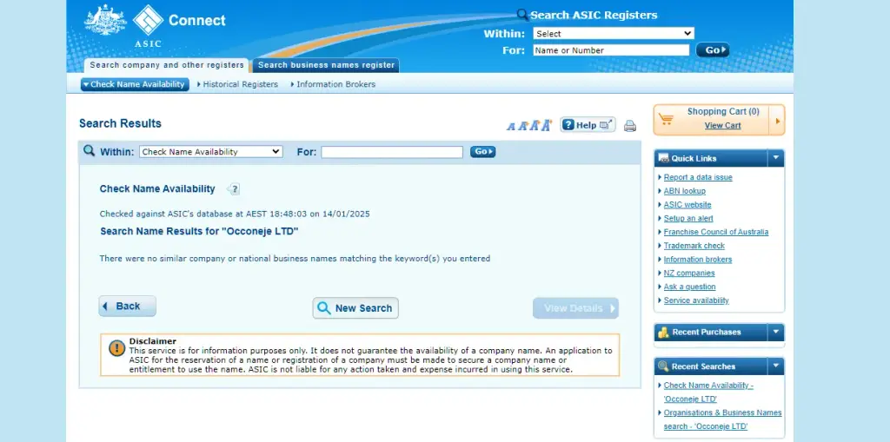Select the third font size A icon
890x442 pixels.
point(535,125)
